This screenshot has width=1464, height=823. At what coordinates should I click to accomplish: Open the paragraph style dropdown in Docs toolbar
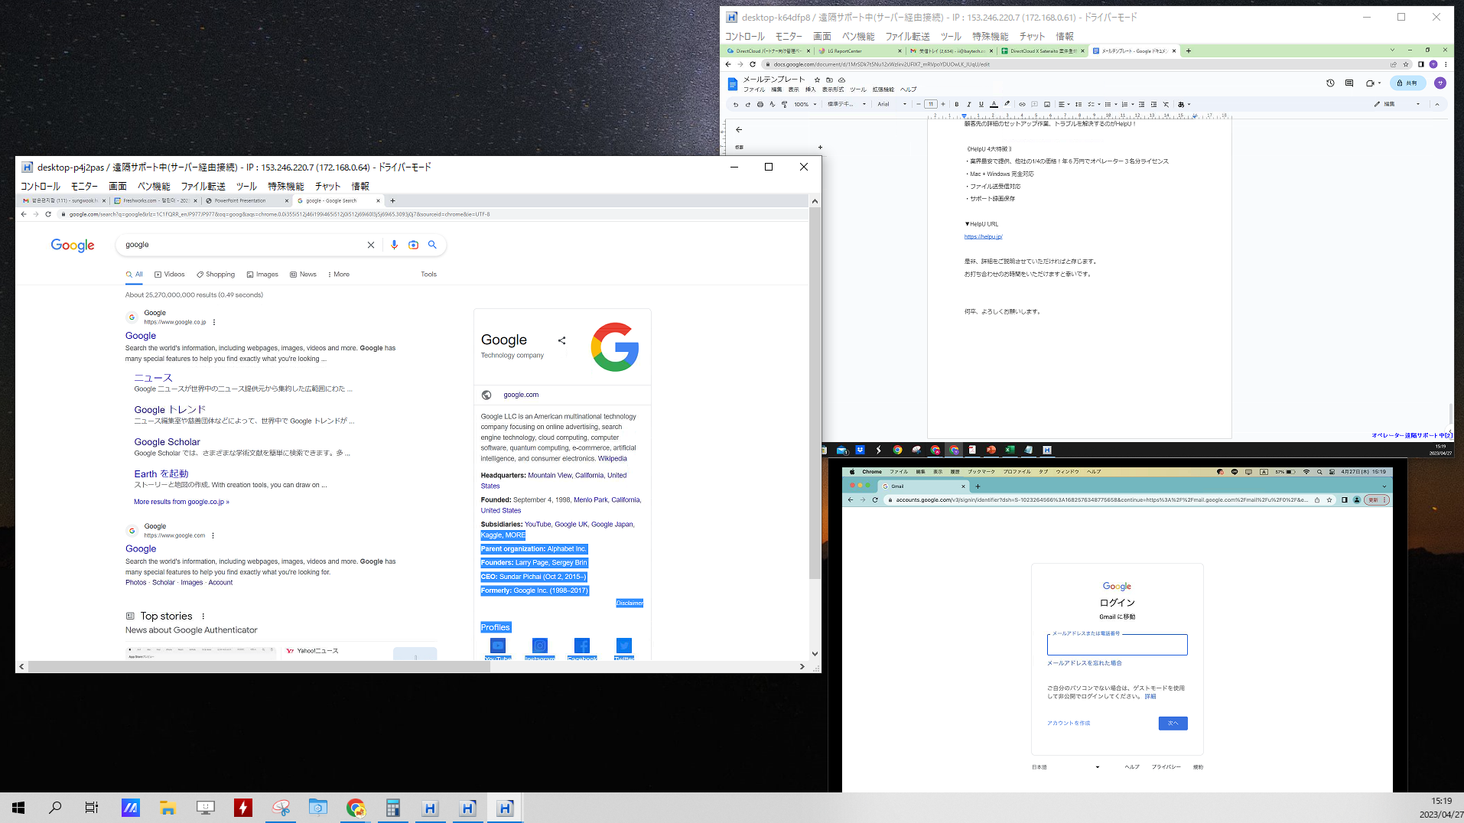pos(847,104)
